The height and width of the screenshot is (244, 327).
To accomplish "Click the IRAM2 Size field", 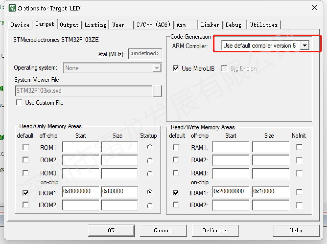I will coord(271,205).
